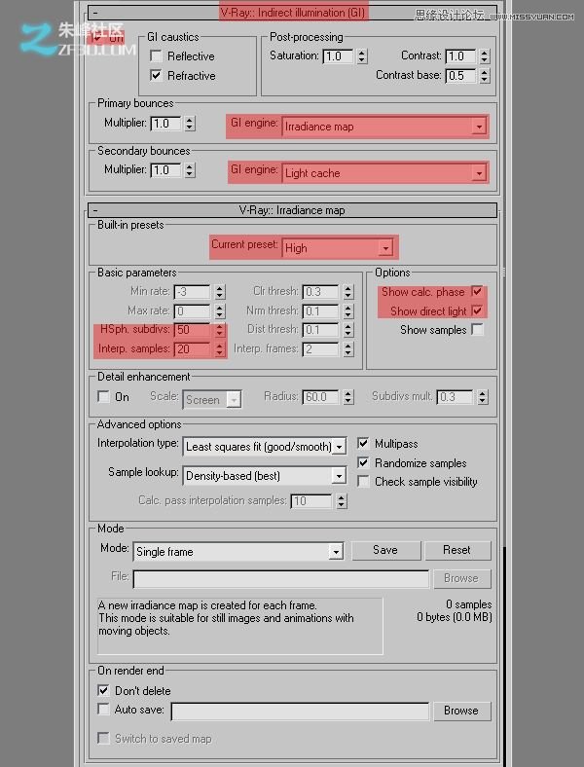
Task: Click the Reset button in Mode section
Action: coord(457,550)
